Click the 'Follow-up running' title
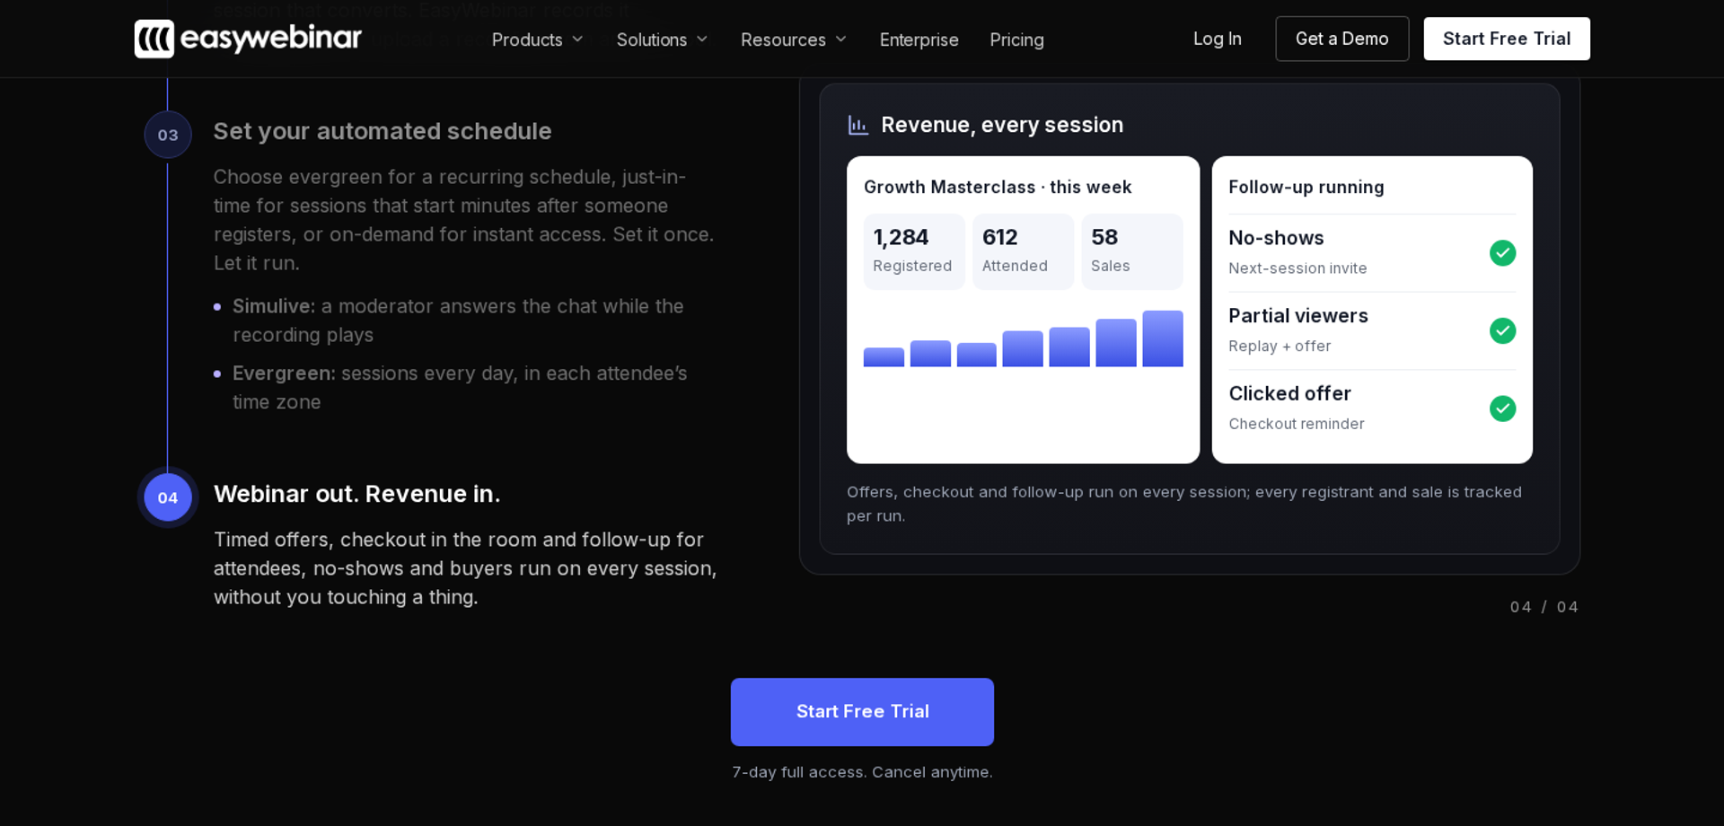The width and height of the screenshot is (1724, 826). click(x=1306, y=187)
